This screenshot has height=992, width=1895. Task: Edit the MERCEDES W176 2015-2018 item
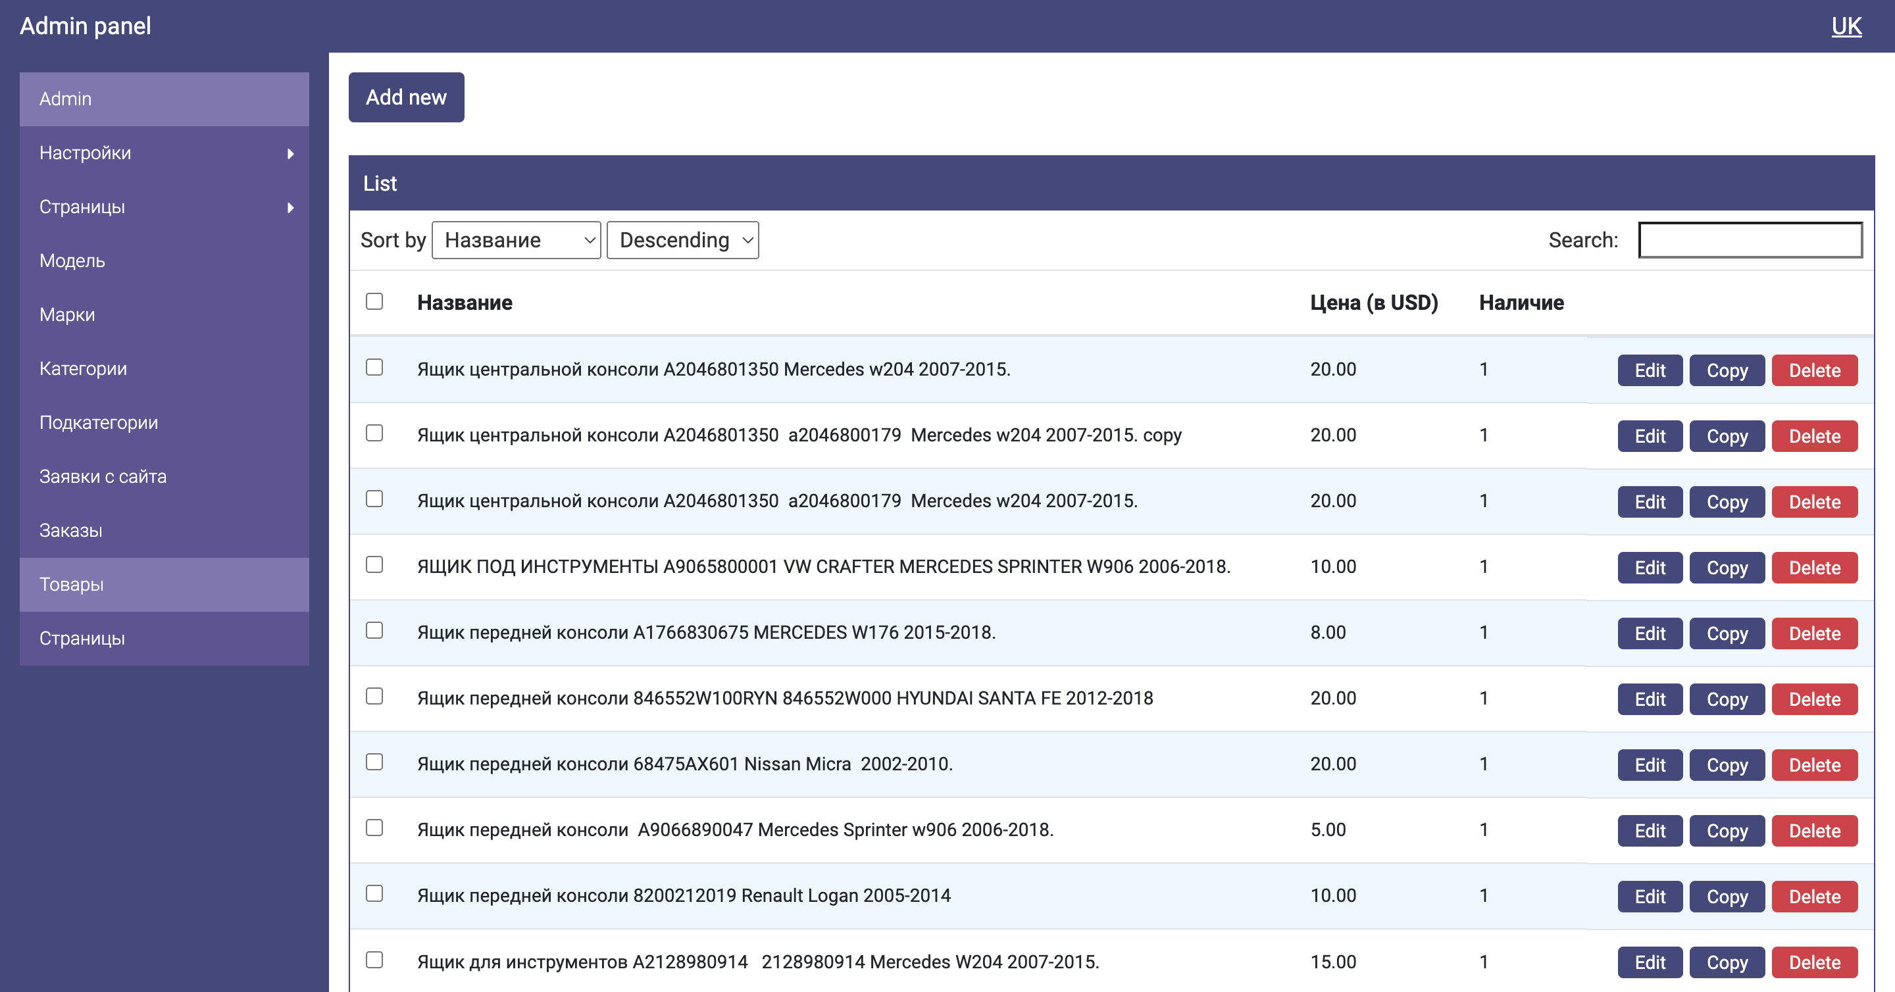[1650, 633]
